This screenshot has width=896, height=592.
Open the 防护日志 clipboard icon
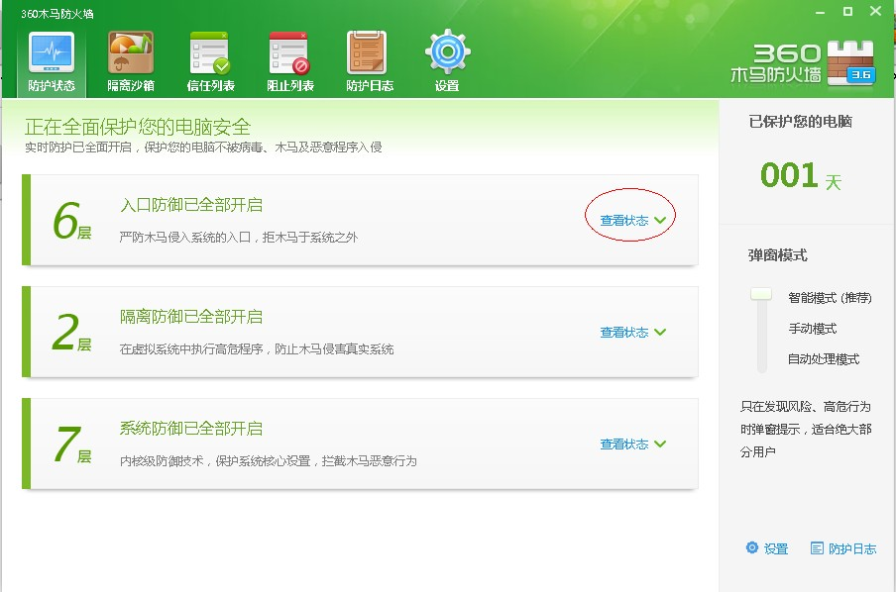click(369, 61)
